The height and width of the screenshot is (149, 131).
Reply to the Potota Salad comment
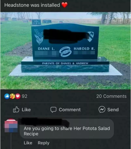43,143
